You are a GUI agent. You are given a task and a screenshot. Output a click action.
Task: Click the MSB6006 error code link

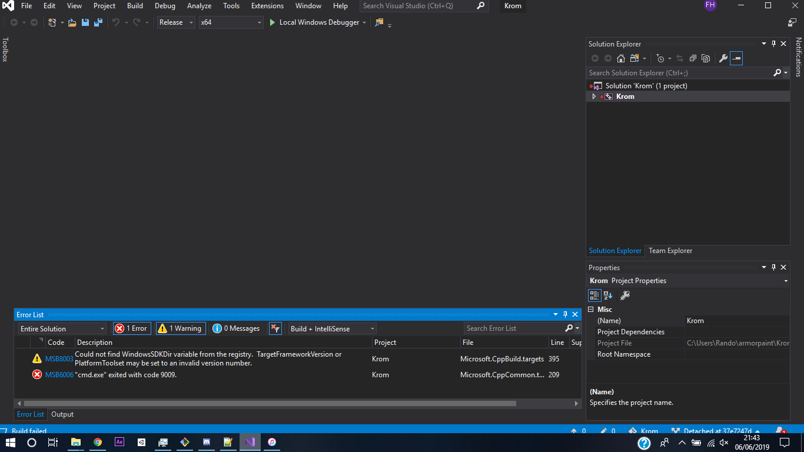[x=58, y=374]
